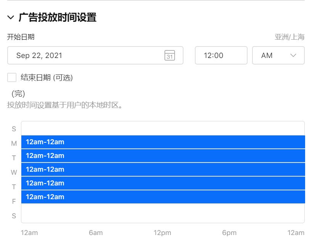Select Thursday's 12am-12am time range
Screen dimensions: 320x248
pos(163,183)
